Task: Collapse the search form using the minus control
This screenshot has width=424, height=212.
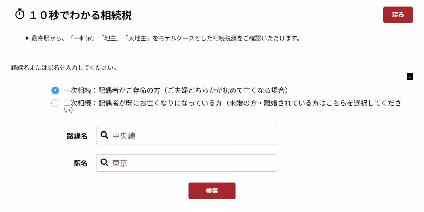Action: [x=410, y=76]
